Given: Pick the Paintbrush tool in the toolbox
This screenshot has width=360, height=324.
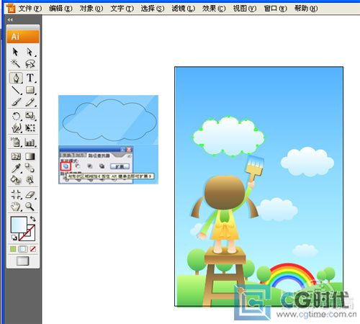Looking at the screenshot, I should point(16,102).
